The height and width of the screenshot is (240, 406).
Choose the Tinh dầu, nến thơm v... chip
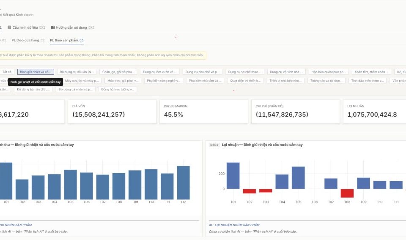click(x=368, y=81)
